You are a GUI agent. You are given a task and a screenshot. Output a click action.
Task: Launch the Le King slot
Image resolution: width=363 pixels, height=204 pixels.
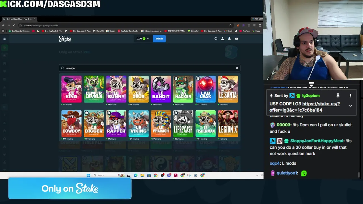click(x=71, y=89)
